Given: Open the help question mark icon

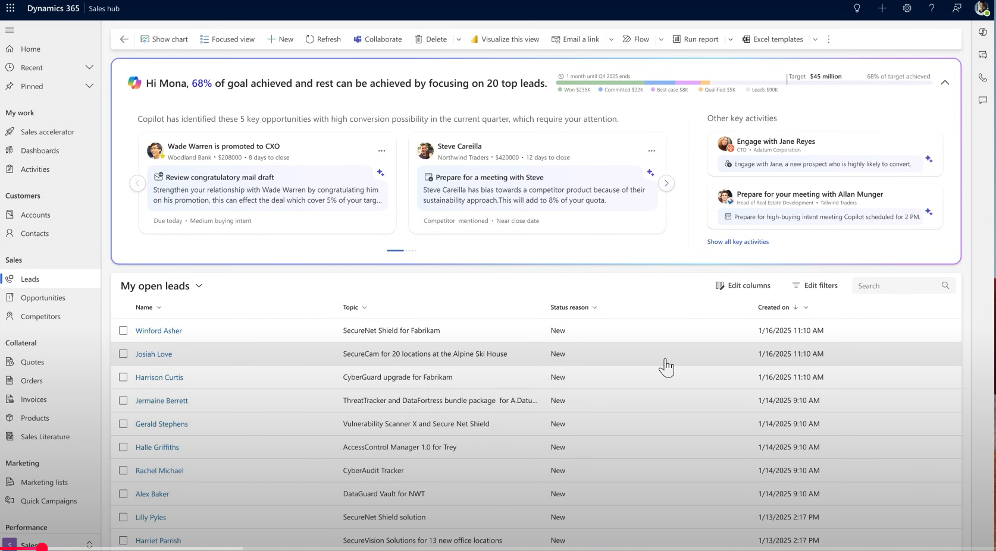Looking at the screenshot, I should pyautogui.click(x=932, y=8).
